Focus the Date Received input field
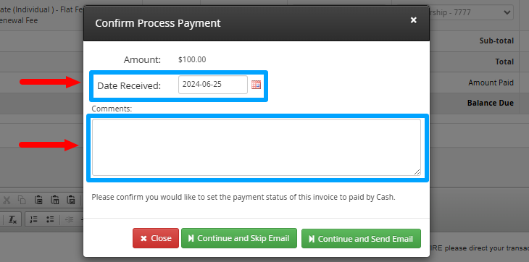Screen dimensions: 529x262 pos(213,85)
